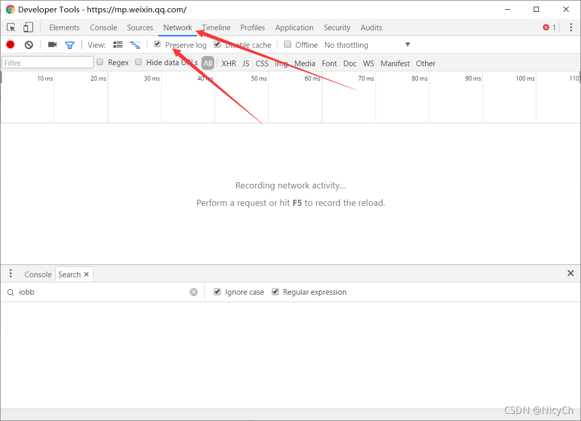Filter requests by Font
The height and width of the screenshot is (421, 581).
(329, 63)
